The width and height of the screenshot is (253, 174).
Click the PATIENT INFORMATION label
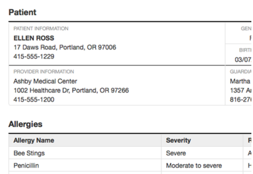click(x=41, y=29)
